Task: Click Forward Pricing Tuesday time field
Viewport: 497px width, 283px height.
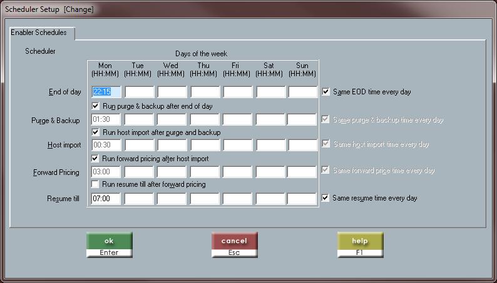Action: point(139,172)
